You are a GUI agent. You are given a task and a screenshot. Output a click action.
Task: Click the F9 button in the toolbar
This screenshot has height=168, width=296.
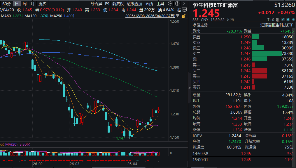[107, 4]
